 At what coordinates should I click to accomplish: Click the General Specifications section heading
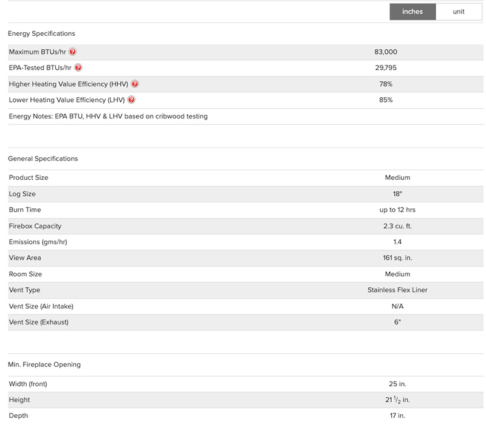click(43, 159)
